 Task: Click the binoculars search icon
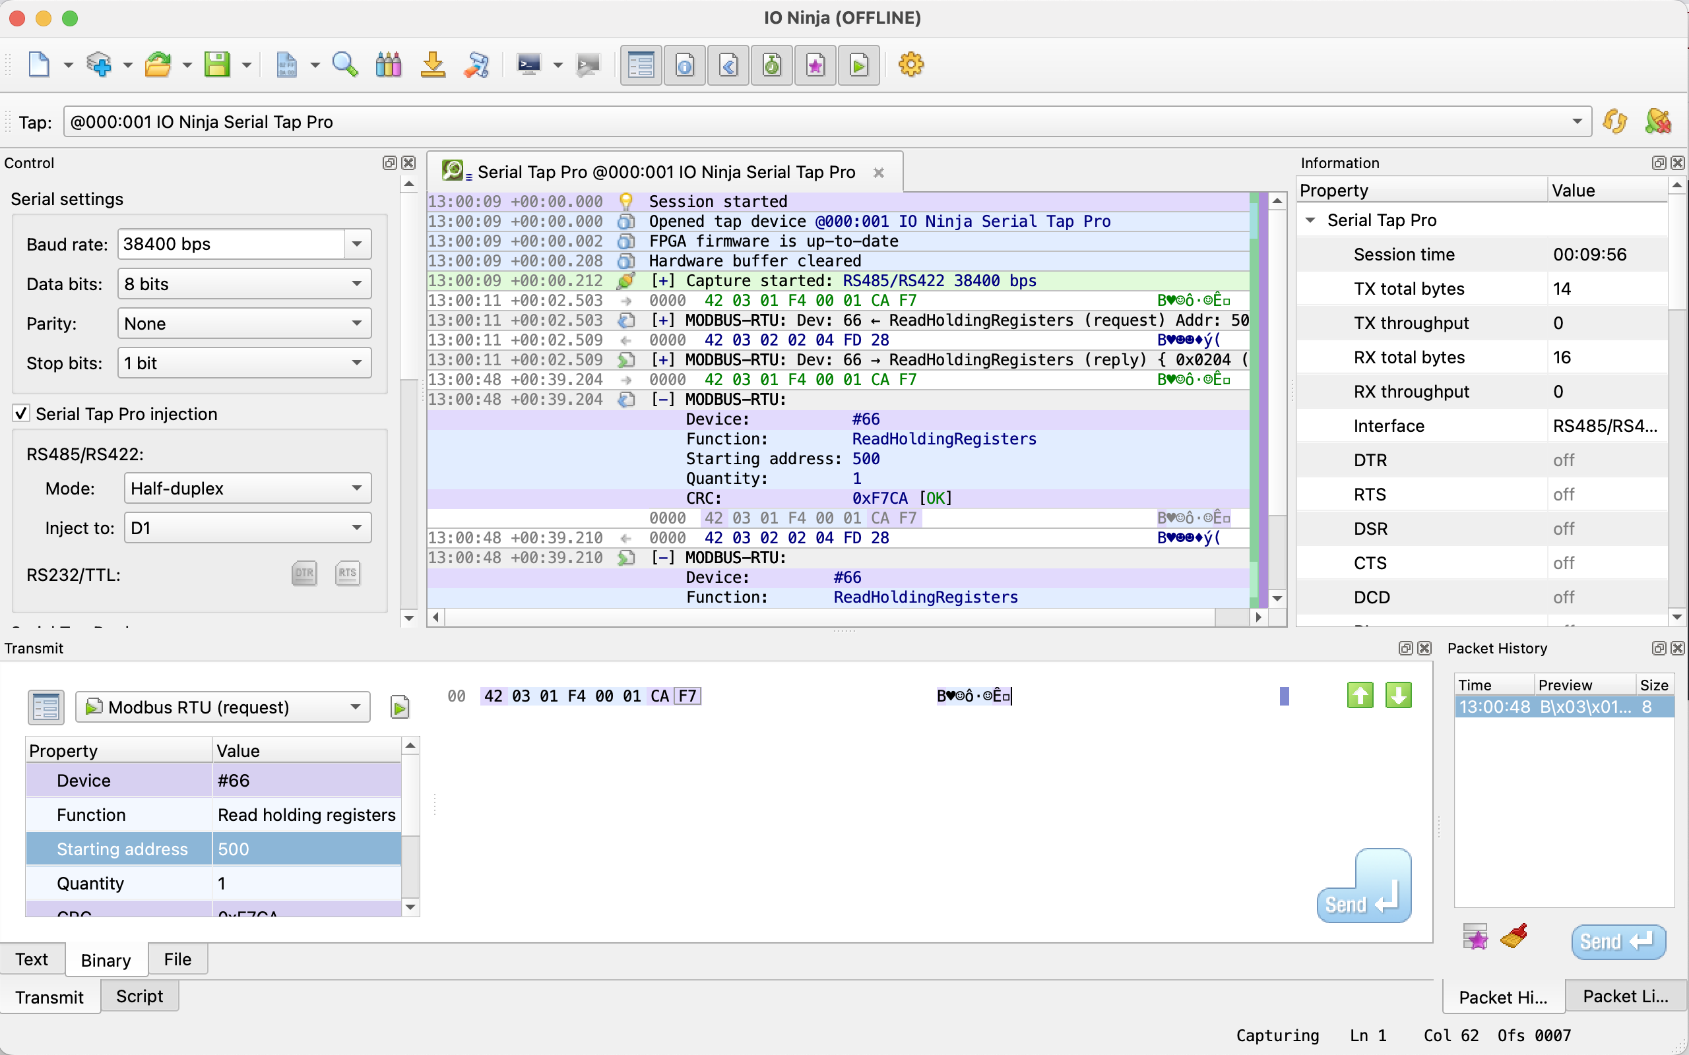(389, 65)
